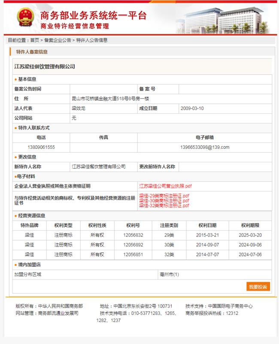Click the 电子材料 section header

pos(26,176)
